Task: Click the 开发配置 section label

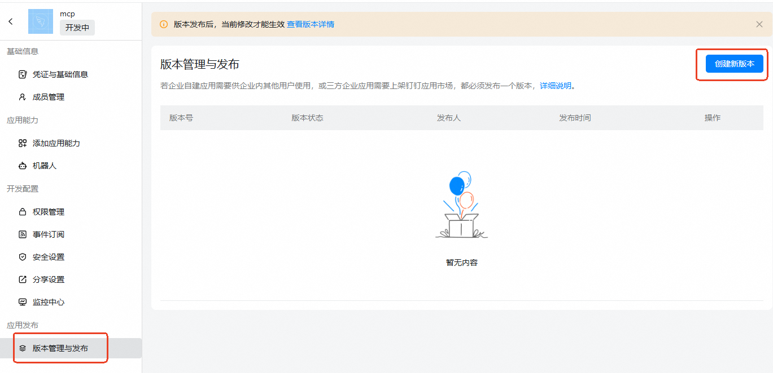Action: (23, 189)
